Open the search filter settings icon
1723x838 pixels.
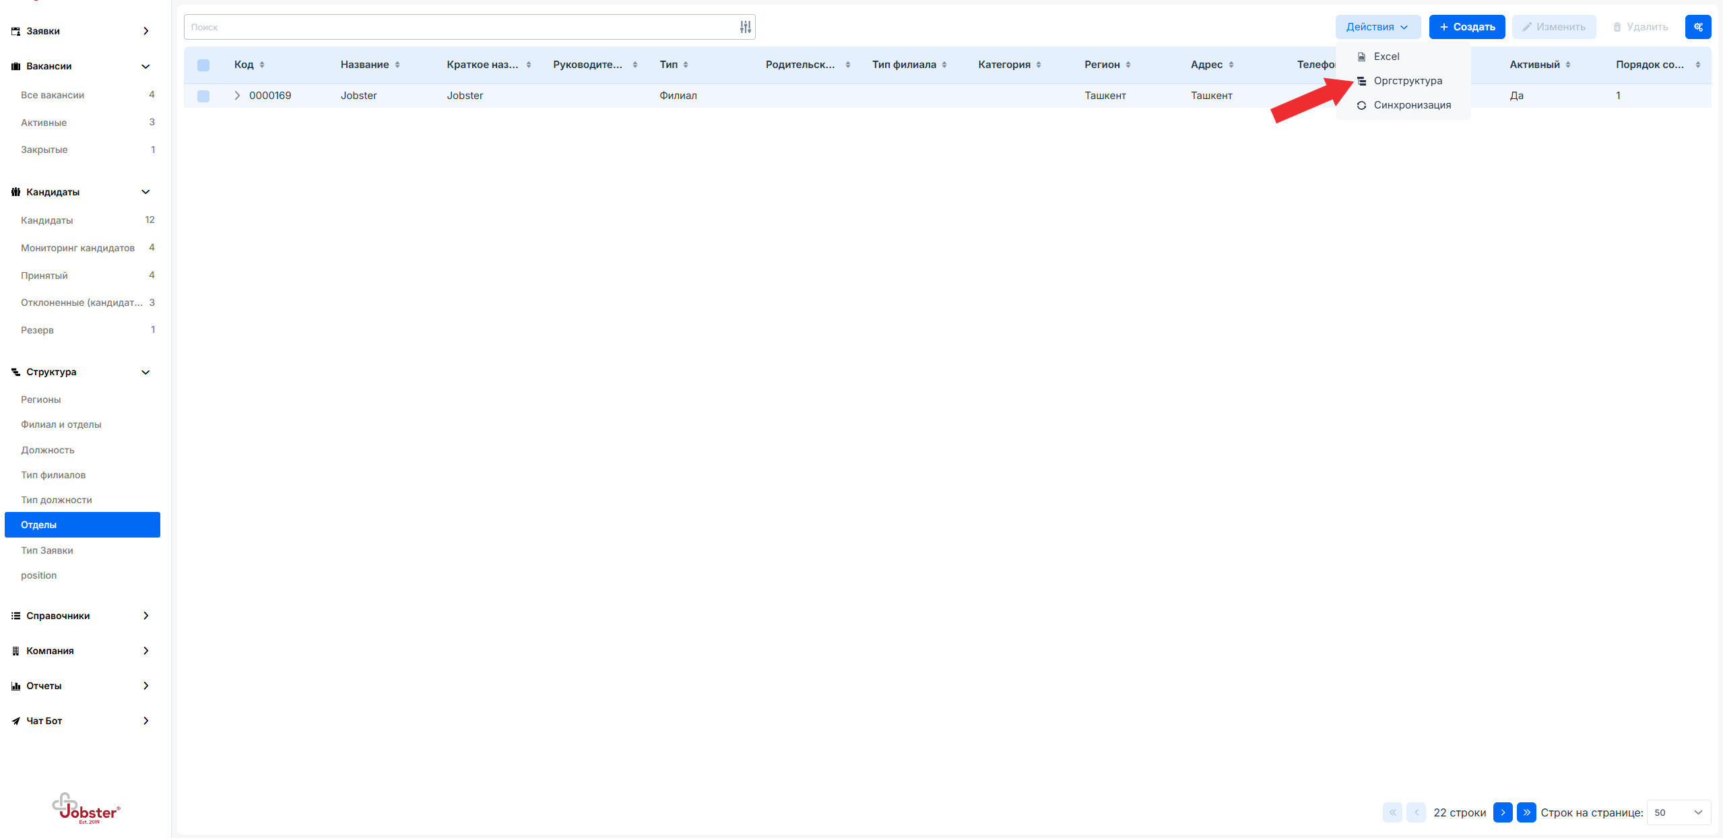745,27
